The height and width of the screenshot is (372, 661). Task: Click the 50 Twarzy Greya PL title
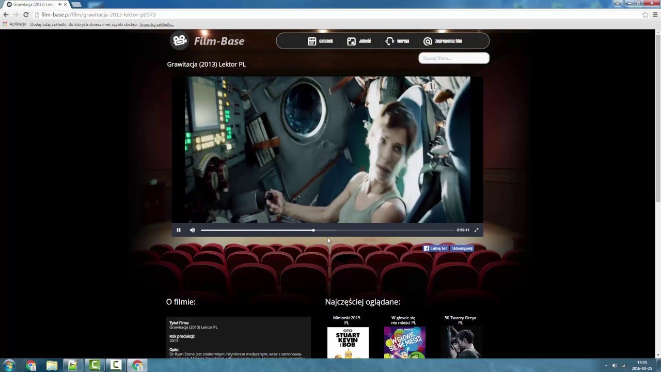460,320
